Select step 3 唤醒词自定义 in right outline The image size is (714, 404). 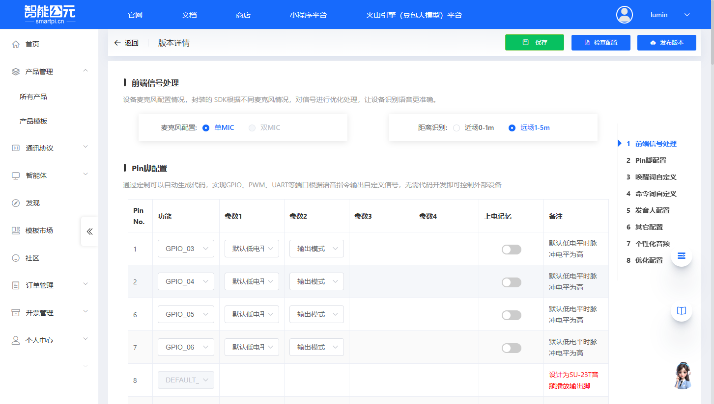[x=653, y=177]
